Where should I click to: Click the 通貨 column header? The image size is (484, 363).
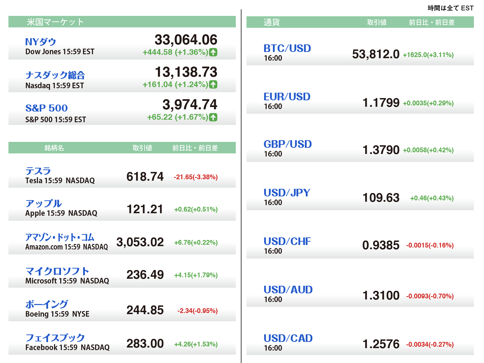(272, 22)
